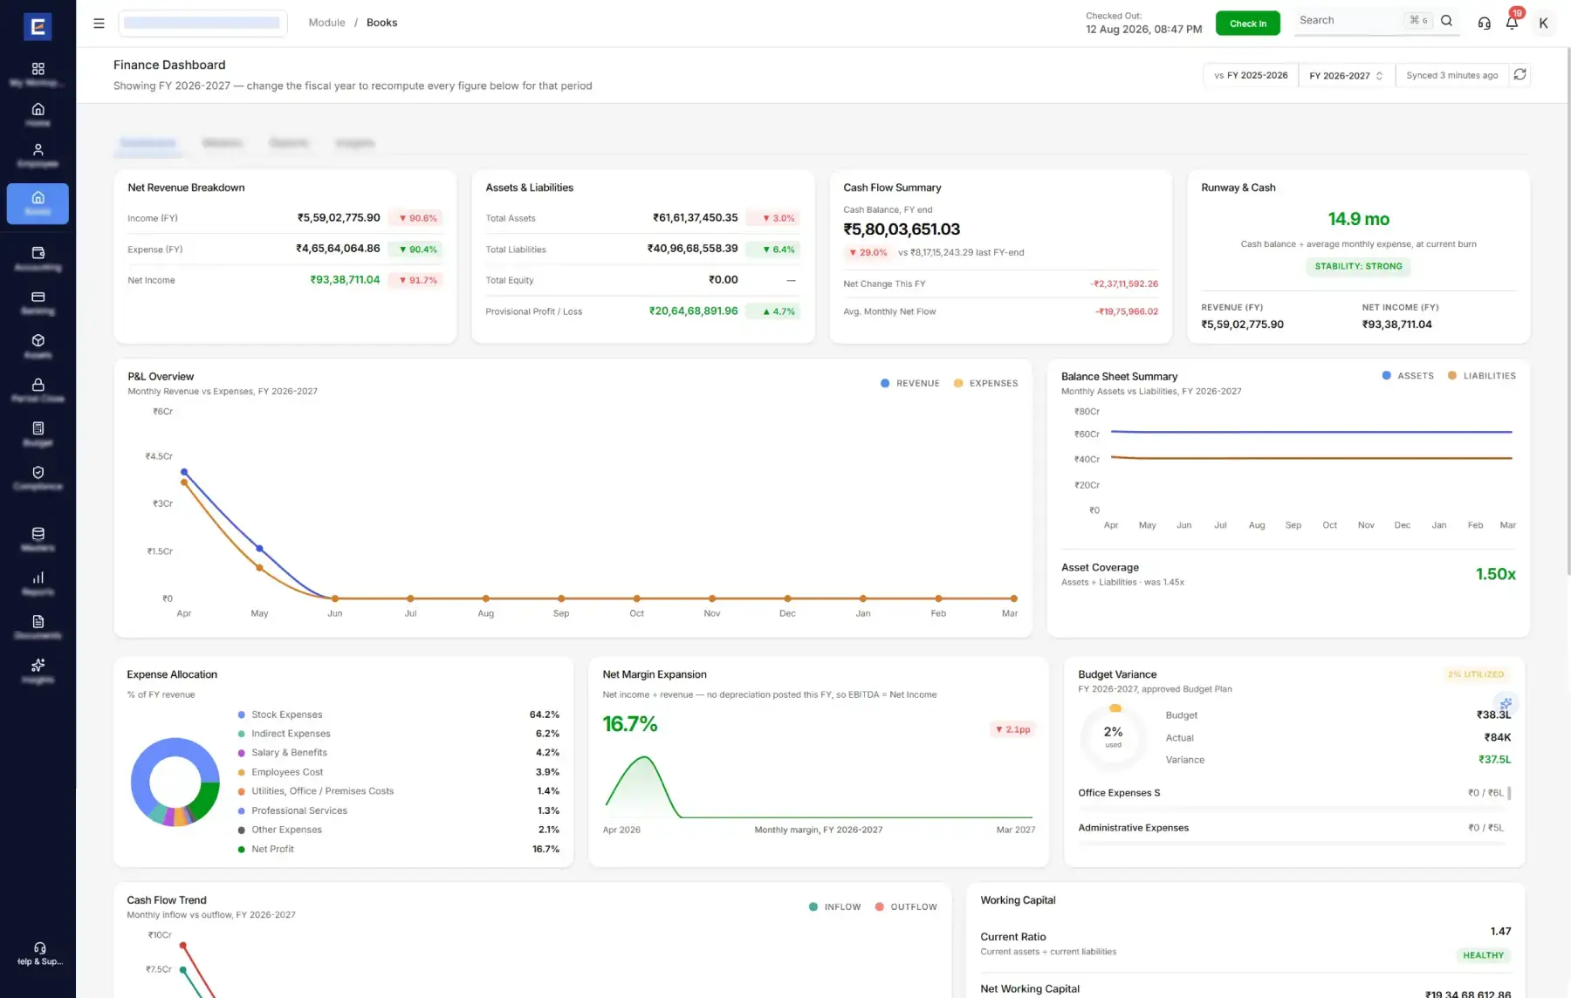This screenshot has width=1571, height=998.
Task: Open the notifications bell with 19 badge
Action: point(1512,23)
